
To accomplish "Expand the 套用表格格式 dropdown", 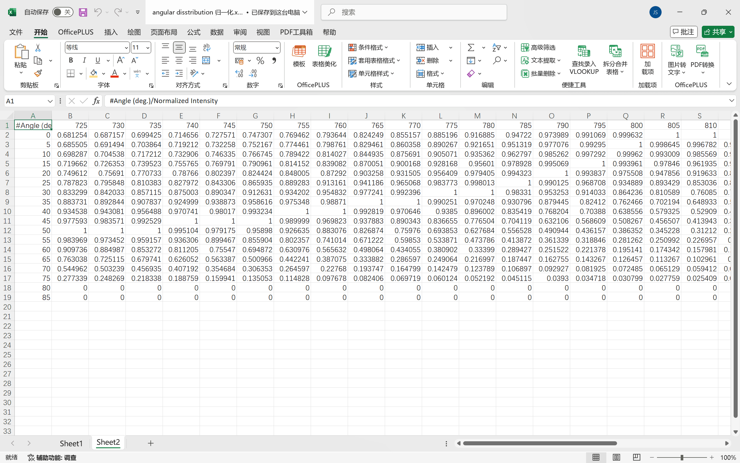I will pos(374,61).
